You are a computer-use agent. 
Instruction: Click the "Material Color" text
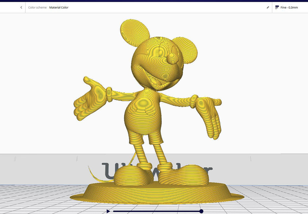(59, 8)
